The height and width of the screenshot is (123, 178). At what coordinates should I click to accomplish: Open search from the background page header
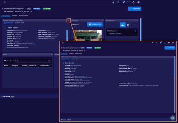point(118,2)
